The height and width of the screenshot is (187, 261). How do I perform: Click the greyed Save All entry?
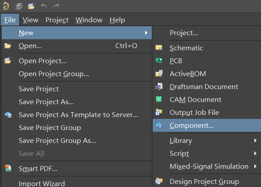coord(77,154)
